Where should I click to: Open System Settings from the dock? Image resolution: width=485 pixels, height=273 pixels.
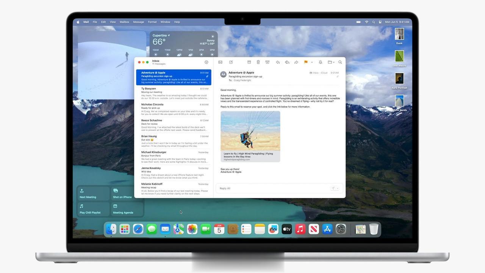point(341,229)
